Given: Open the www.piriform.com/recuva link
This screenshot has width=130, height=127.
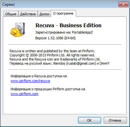Looking at the screenshot, I should 30,81.
